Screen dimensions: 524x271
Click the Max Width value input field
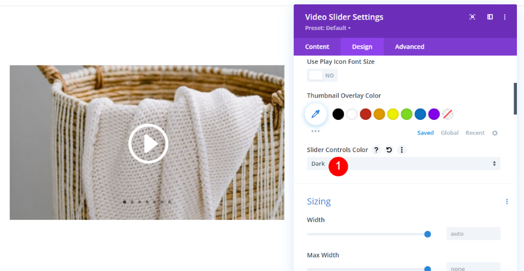click(473, 267)
